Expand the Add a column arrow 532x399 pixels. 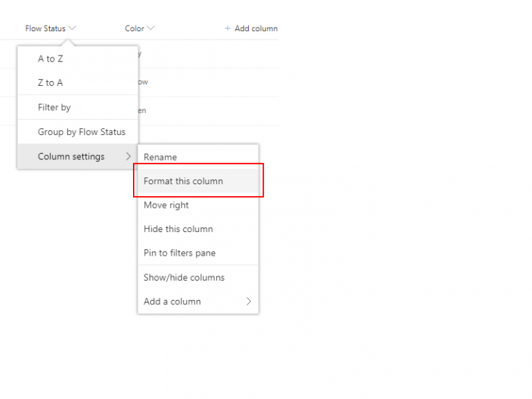[x=249, y=301]
